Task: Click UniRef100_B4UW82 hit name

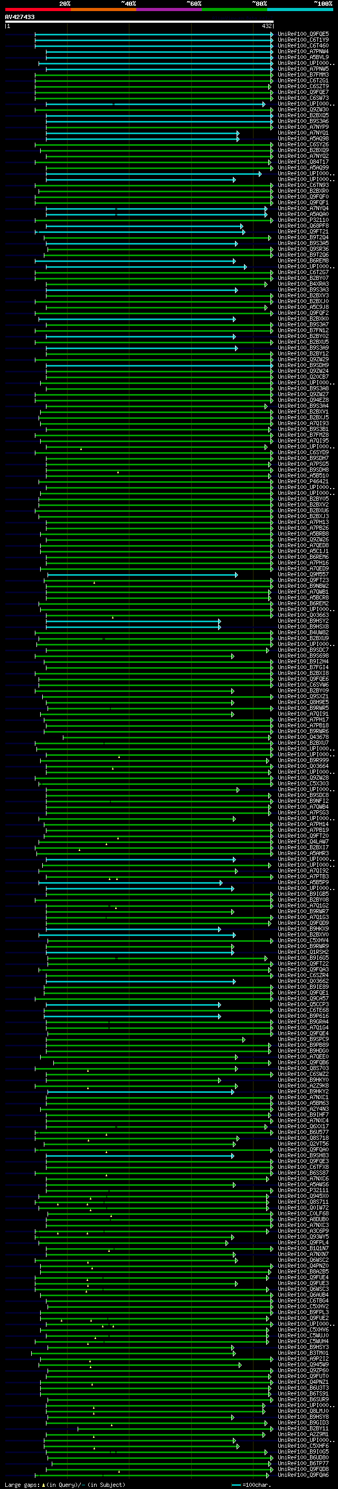Action: pyautogui.click(x=303, y=632)
